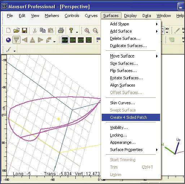This screenshot has width=185, height=184.
Task: Open the View menu
Action: (35, 16)
